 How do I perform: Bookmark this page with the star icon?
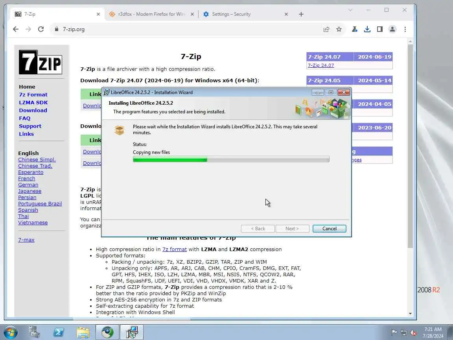coord(339,29)
